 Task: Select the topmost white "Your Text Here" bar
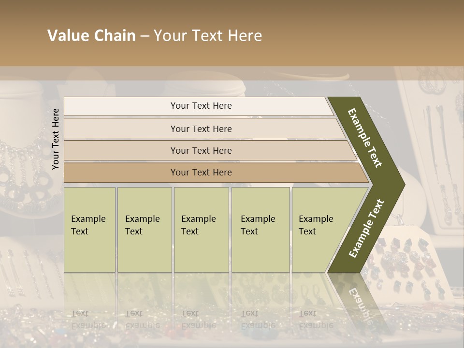pyautogui.click(x=201, y=106)
